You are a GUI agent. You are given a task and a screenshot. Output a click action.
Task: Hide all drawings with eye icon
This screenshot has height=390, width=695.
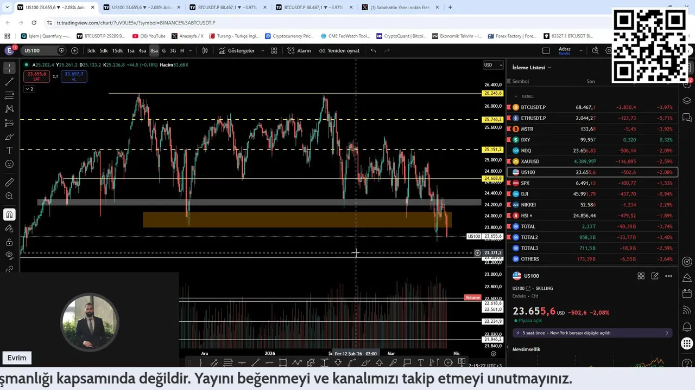click(x=9, y=255)
